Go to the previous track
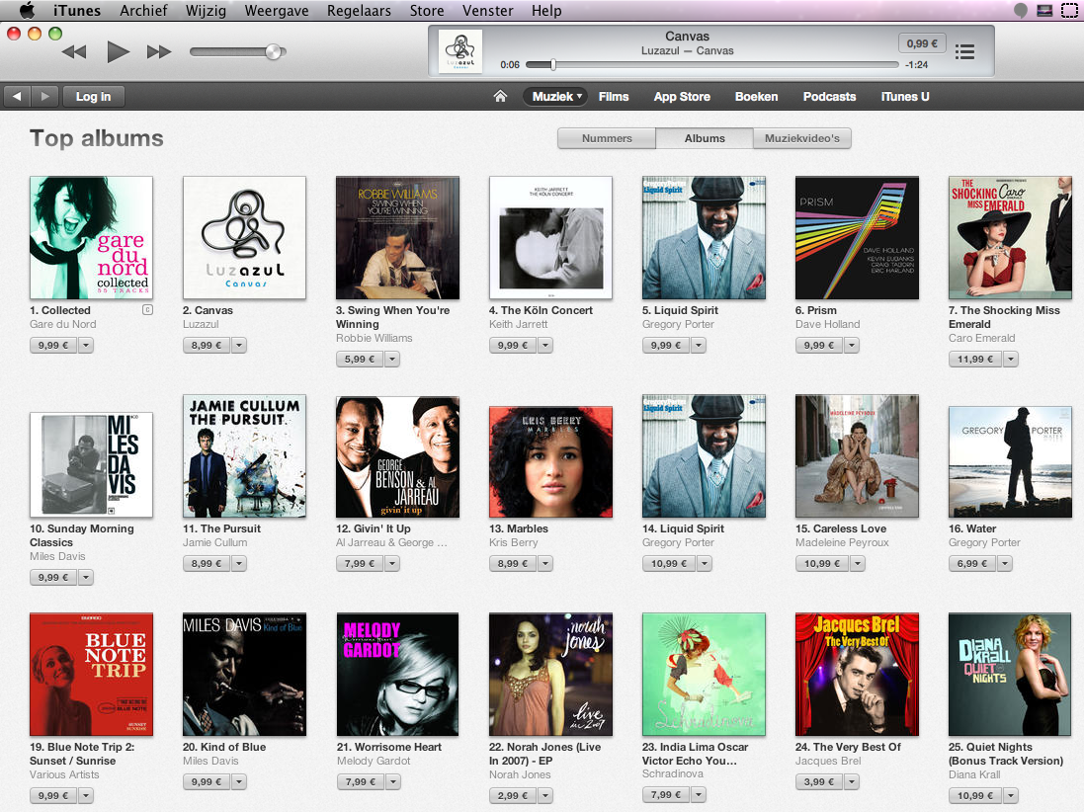1084x812 pixels. pyautogui.click(x=74, y=52)
